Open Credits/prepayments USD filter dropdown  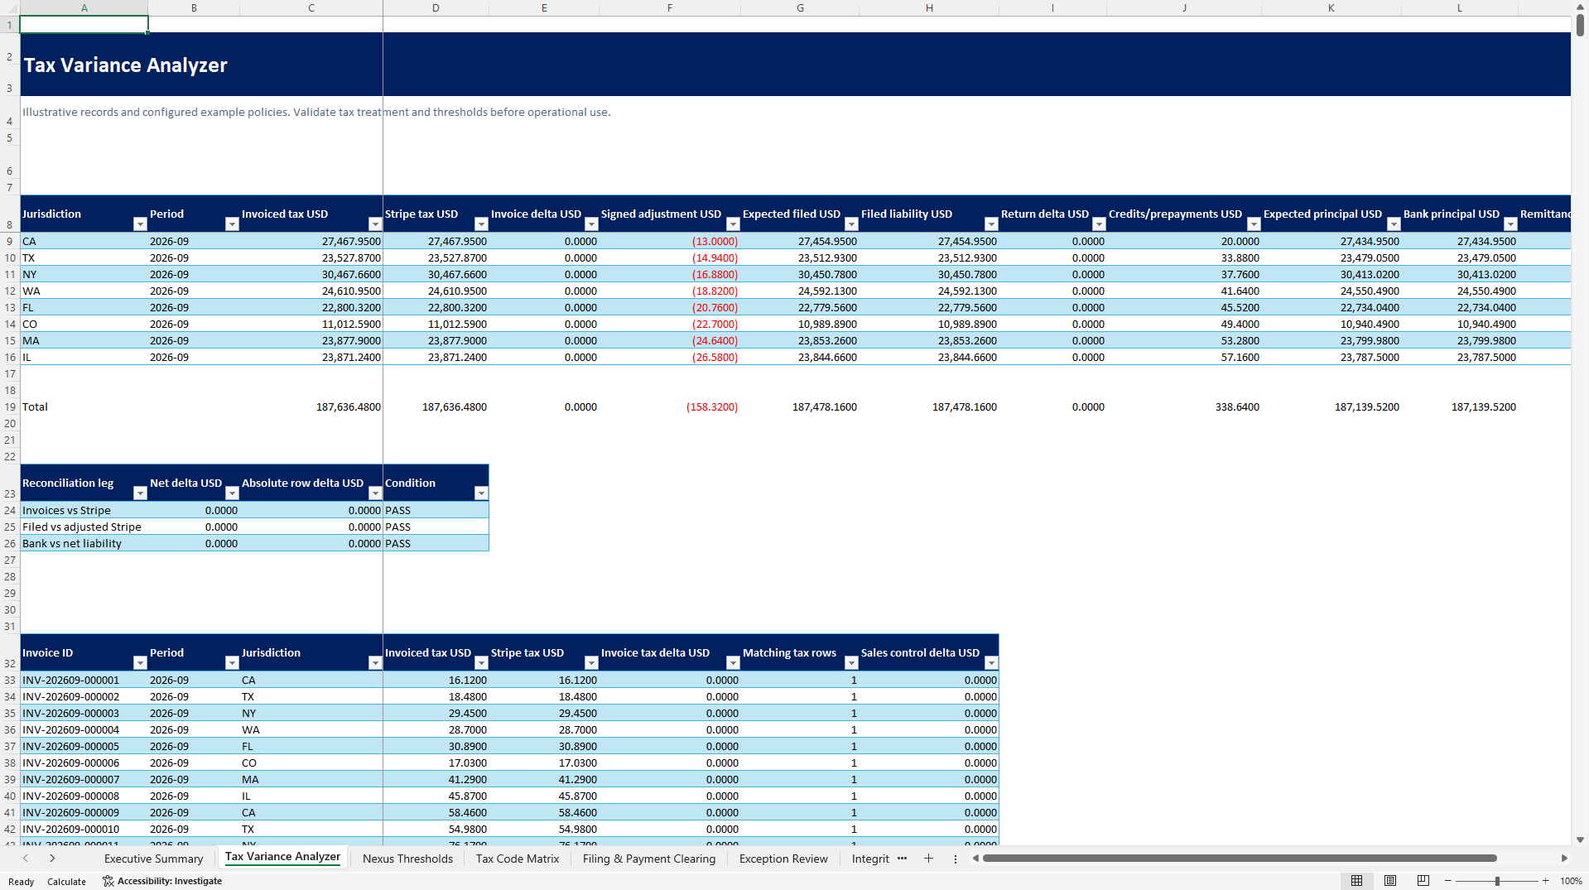(1254, 224)
